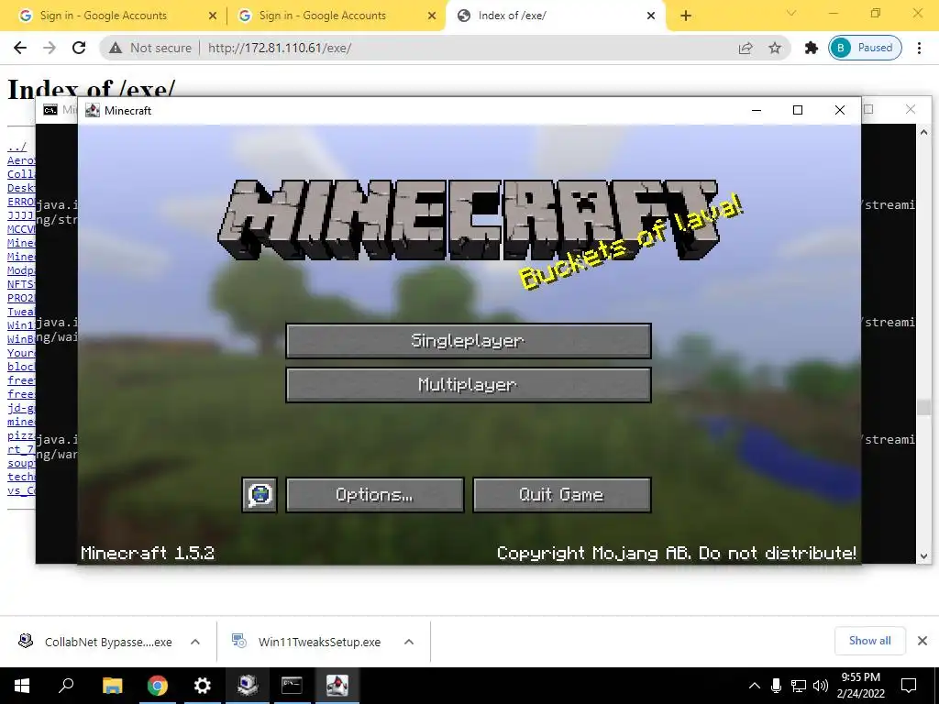Open Minecraft language selector globe icon
This screenshot has height=704, width=939.
(260, 494)
